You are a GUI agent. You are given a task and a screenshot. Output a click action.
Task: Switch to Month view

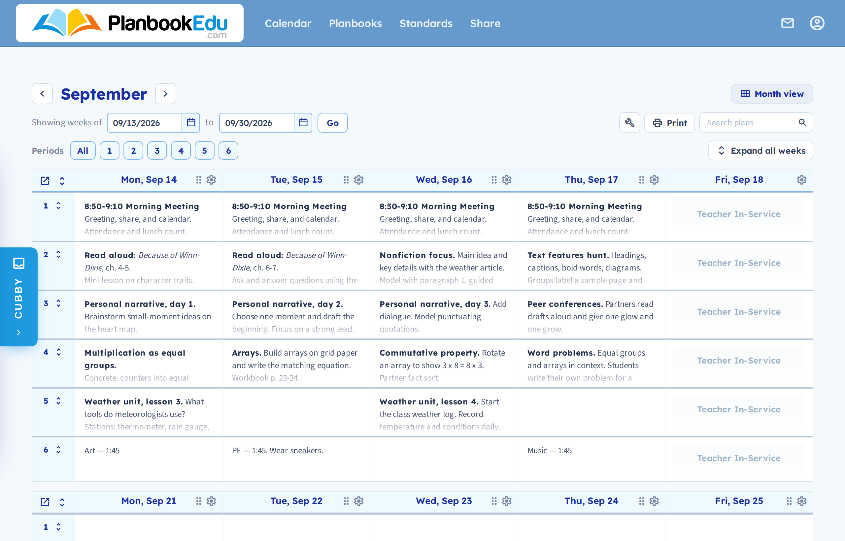click(x=772, y=94)
